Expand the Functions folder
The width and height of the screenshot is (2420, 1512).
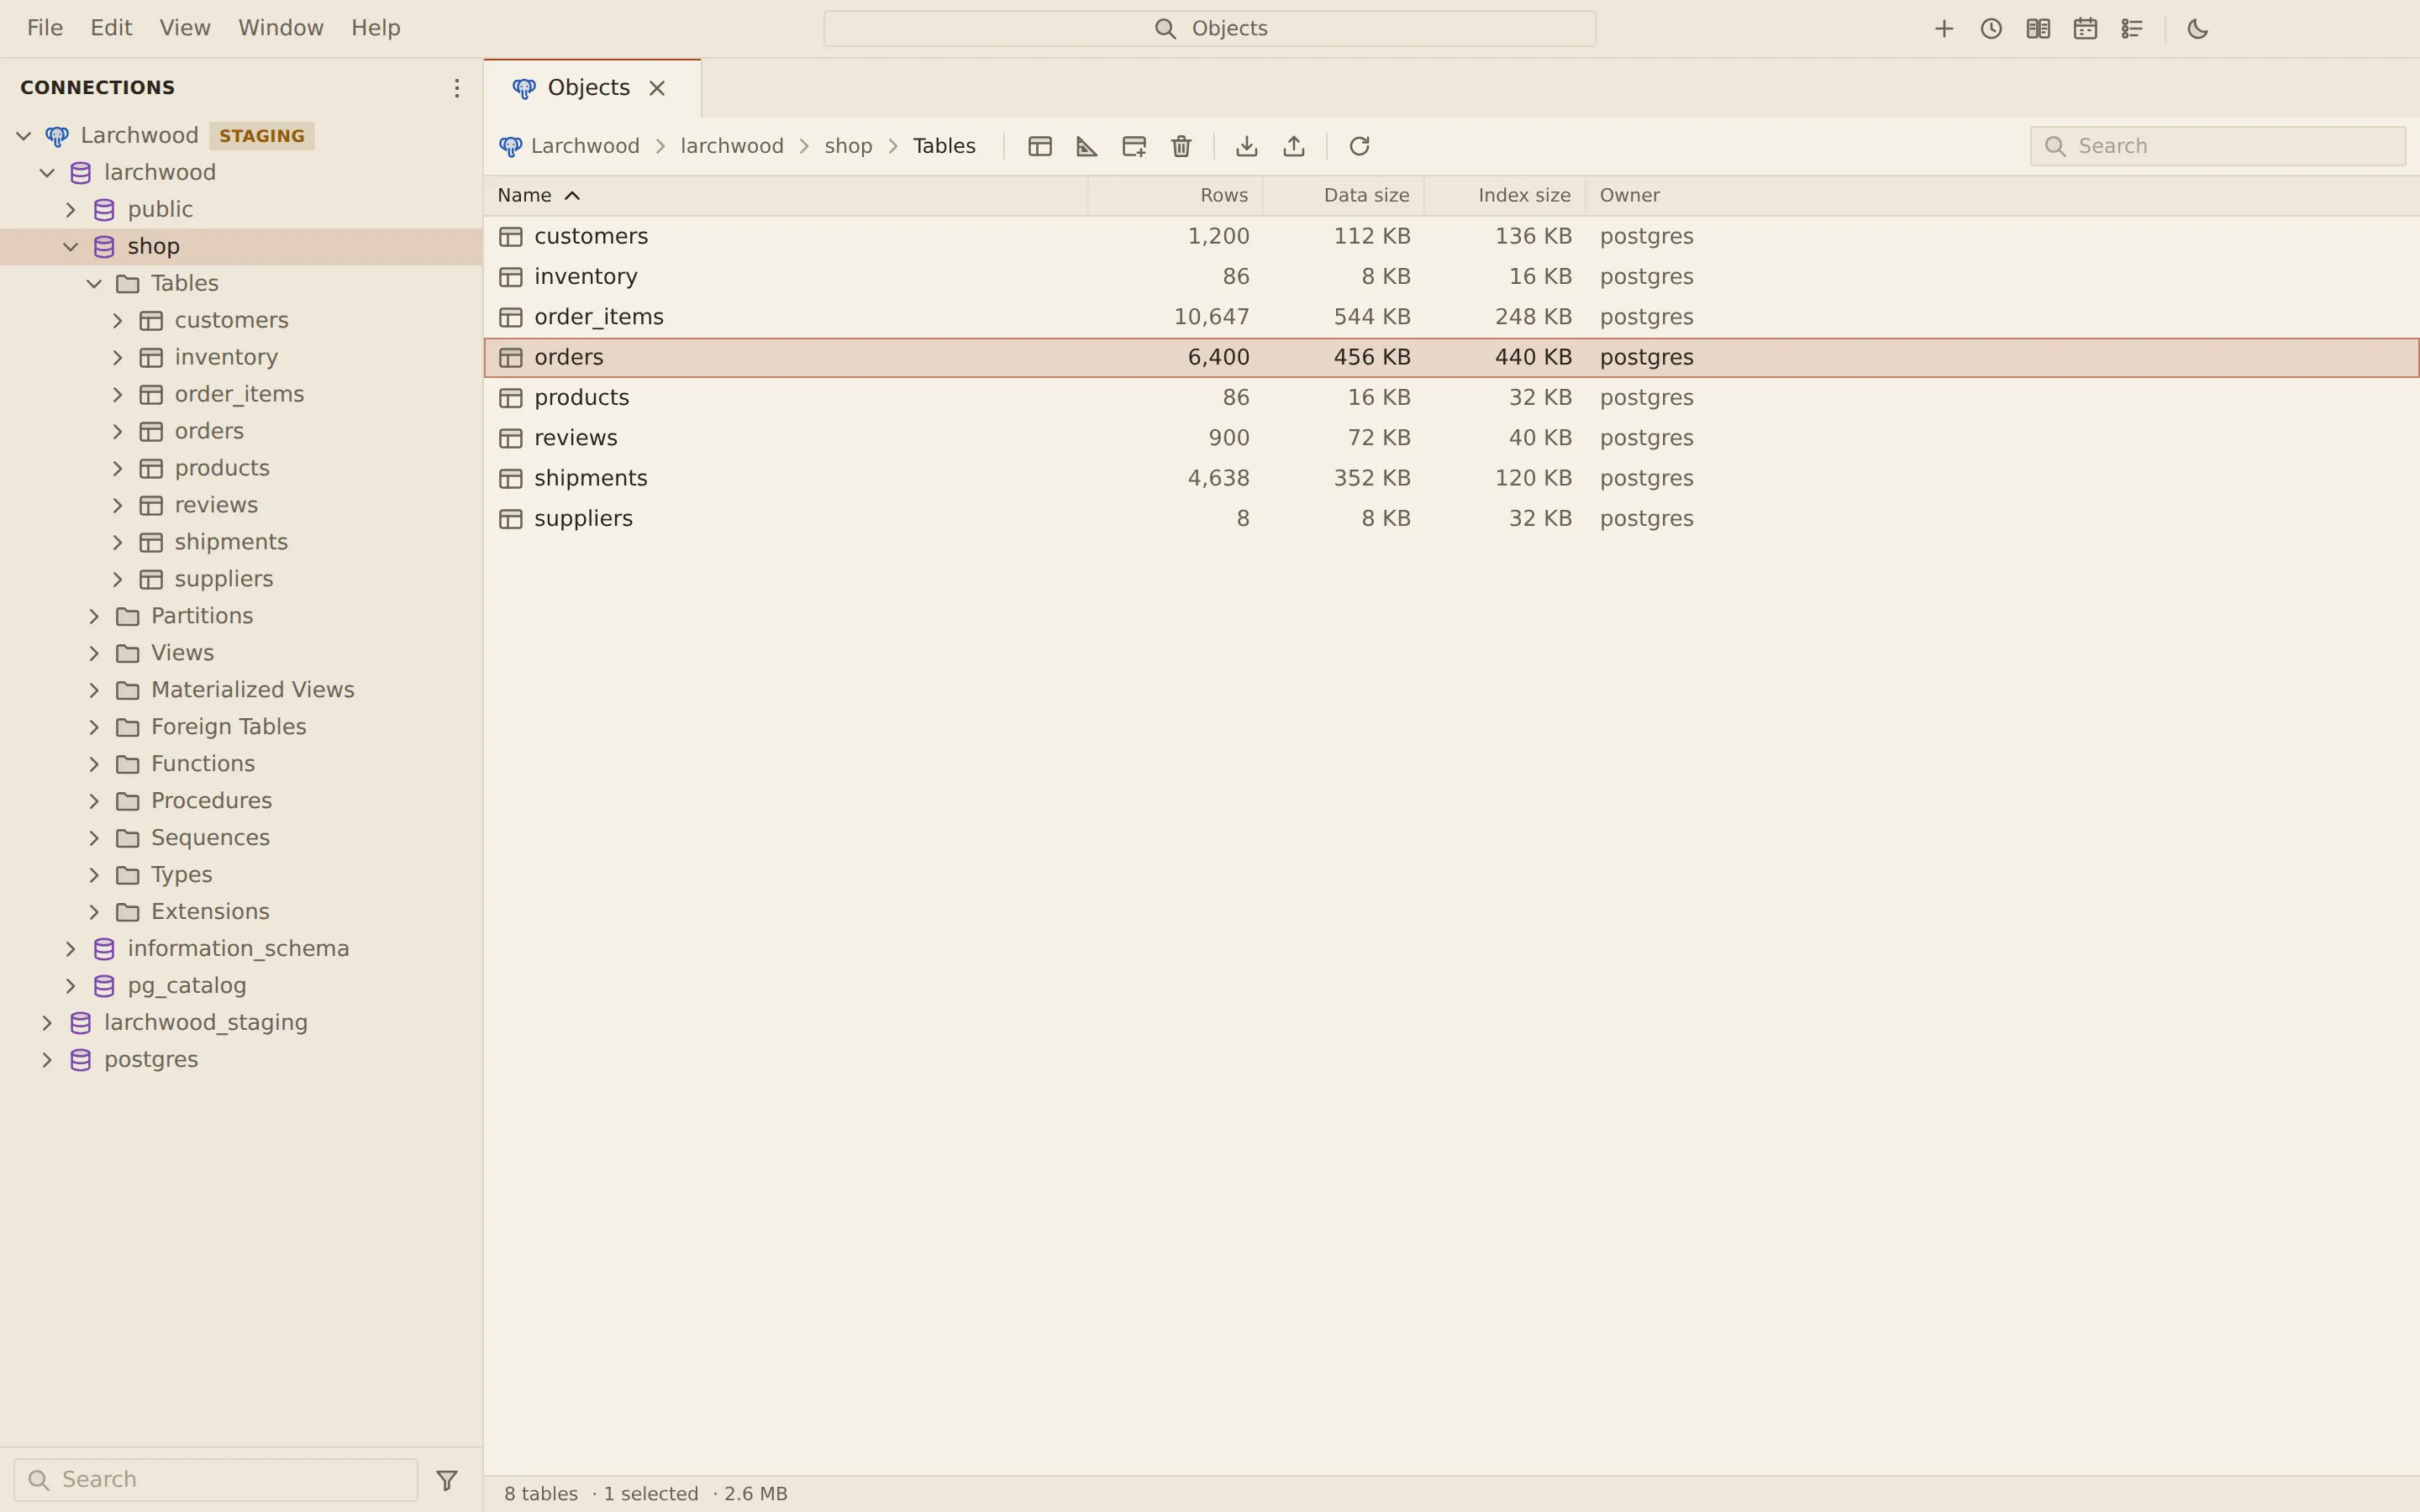click(x=94, y=764)
